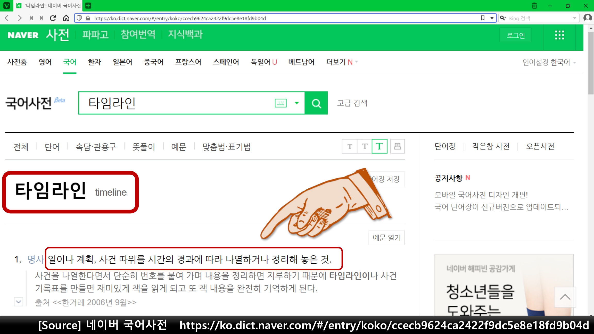Open 파파고 translator link
The width and height of the screenshot is (594, 334).
coord(95,35)
